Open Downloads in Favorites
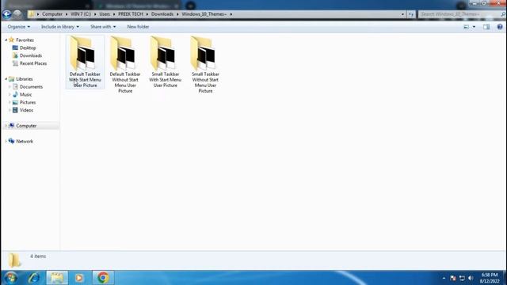Screen dimensions: 507x285 point(31,55)
